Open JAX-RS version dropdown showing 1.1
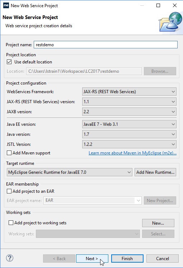183x268 pixels. [x=129, y=102]
